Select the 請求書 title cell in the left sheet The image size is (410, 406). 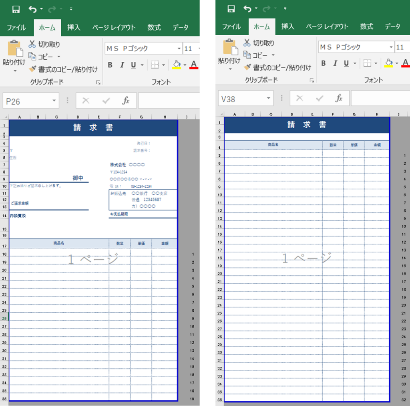[x=93, y=128]
